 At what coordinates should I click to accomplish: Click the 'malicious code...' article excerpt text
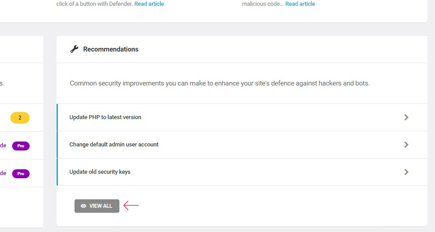[263, 4]
